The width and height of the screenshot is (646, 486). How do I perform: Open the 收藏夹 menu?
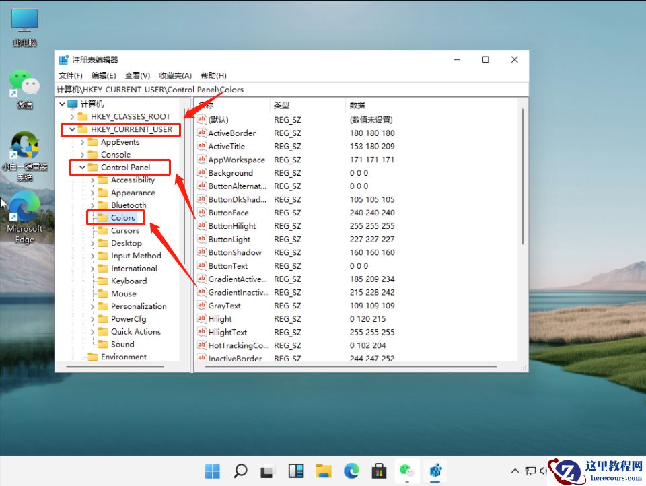point(174,75)
